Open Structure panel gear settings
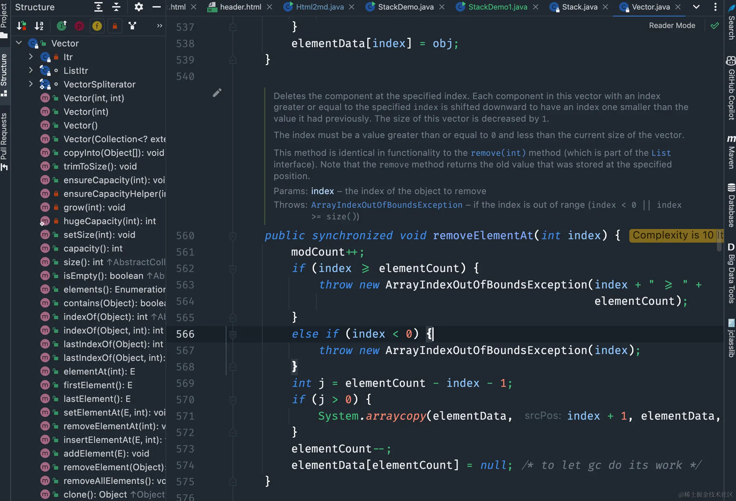This screenshot has width=736, height=501. (x=139, y=7)
